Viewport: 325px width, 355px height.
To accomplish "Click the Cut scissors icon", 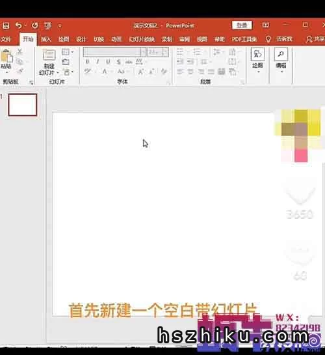I will (x=20, y=51).
